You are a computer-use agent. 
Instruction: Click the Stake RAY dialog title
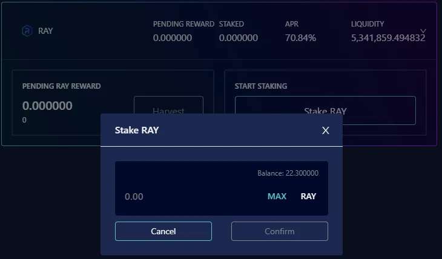pos(137,130)
